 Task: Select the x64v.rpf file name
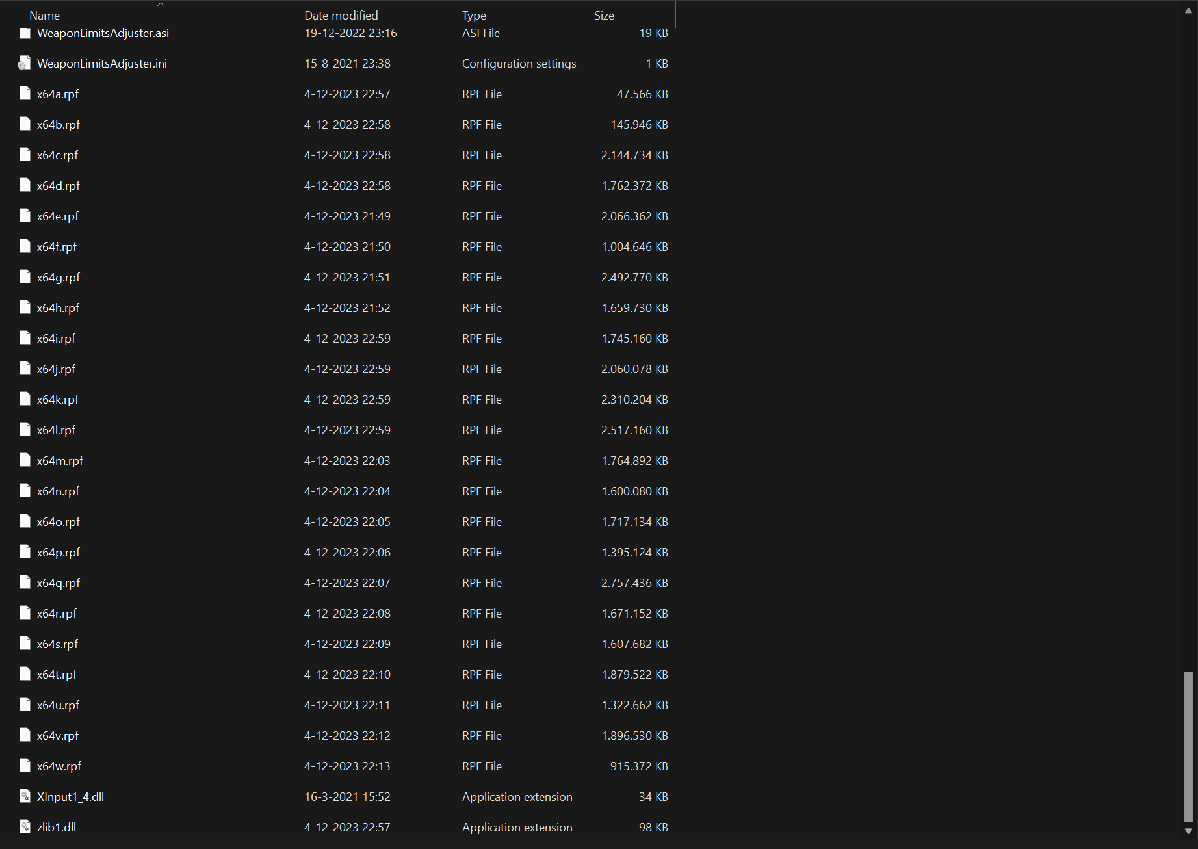57,735
